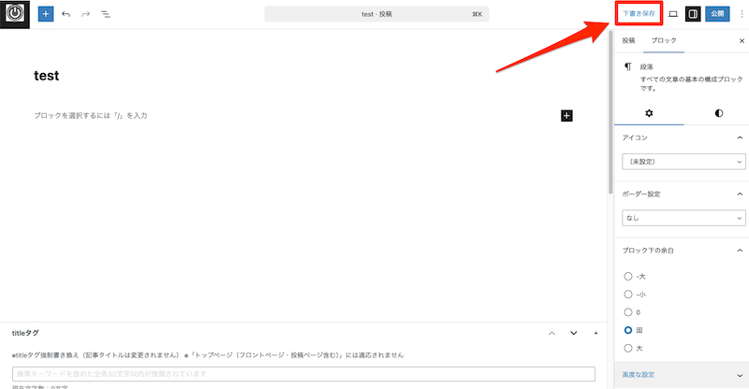Image resolution: width=749 pixels, height=389 pixels.
Task: Click the post title 'test'
Action: tap(46, 76)
